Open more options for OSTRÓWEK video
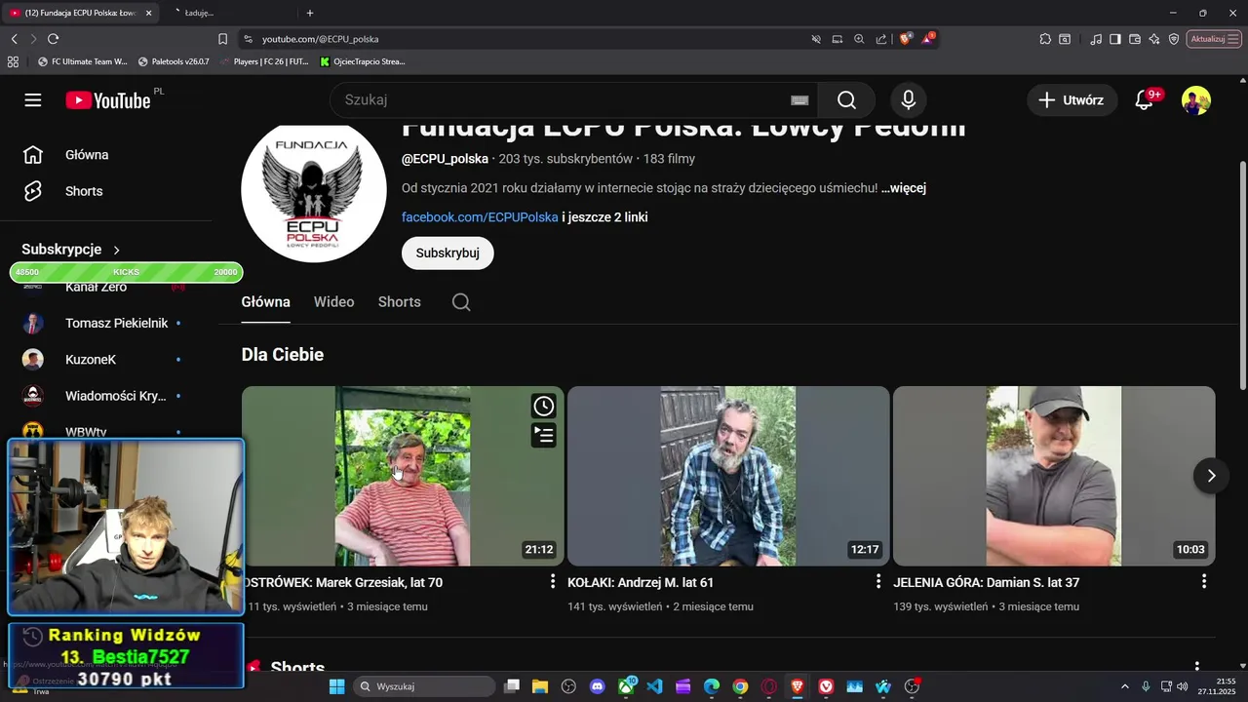The height and width of the screenshot is (702, 1248). click(x=553, y=581)
